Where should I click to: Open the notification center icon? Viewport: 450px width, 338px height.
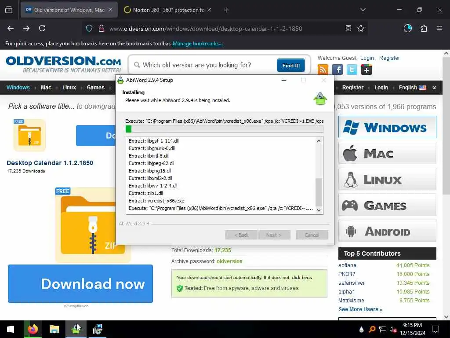click(x=435, y=329)
